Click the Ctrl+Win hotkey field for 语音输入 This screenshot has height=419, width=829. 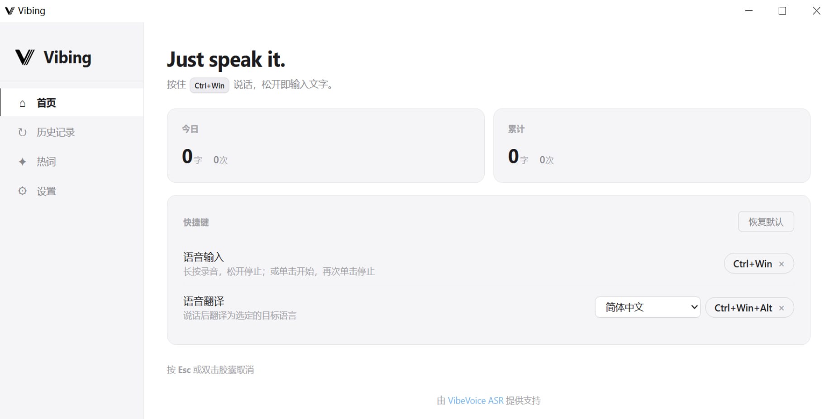752,264
